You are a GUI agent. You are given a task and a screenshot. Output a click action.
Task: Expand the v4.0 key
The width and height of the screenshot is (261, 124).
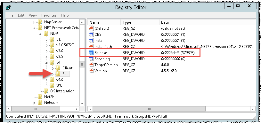click(47, 80)
